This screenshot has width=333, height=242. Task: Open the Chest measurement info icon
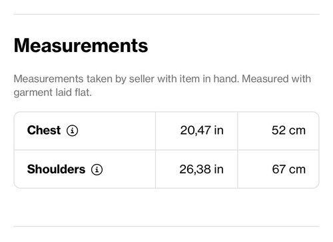click(x=73, y=131)
